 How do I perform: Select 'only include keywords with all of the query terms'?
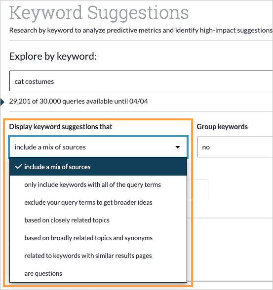98,184
